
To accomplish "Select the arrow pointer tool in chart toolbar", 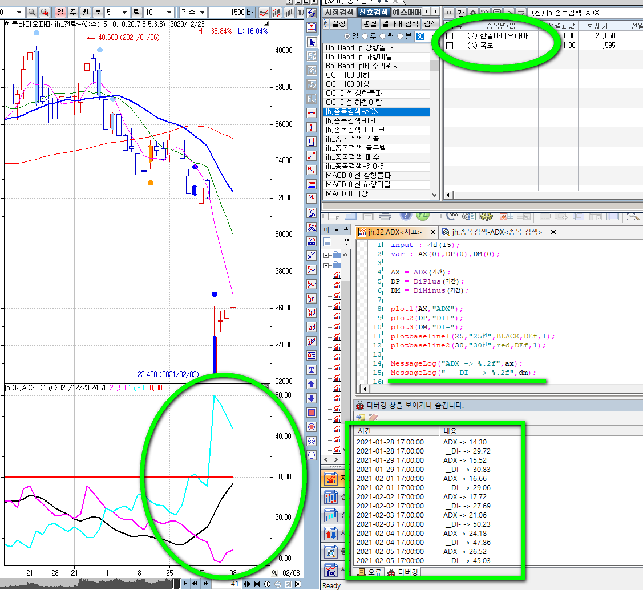I will [312, 42].
